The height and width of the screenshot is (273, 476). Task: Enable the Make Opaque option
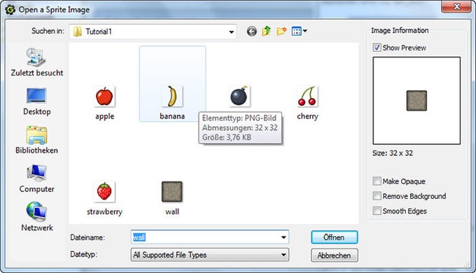377,181
